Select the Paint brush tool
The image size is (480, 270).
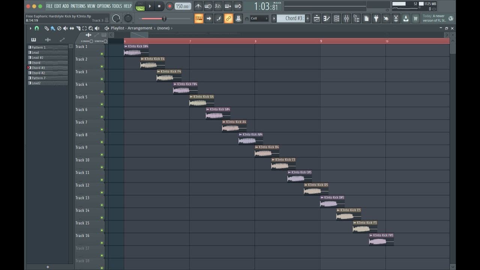point(53,28)
